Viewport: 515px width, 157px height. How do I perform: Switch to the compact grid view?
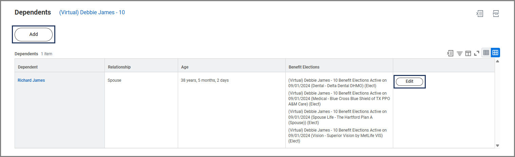click(486, 53)
